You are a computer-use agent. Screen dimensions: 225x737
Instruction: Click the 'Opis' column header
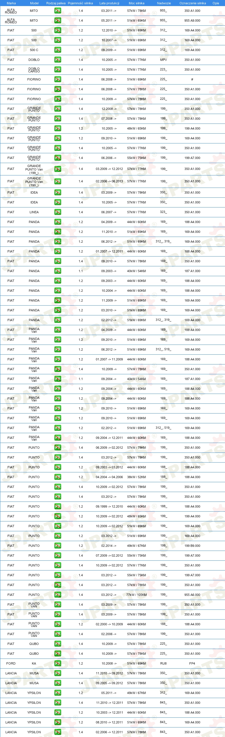coord(216,3)
